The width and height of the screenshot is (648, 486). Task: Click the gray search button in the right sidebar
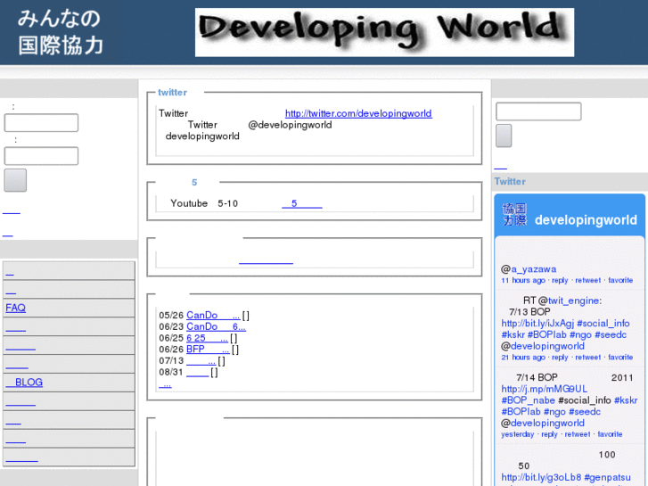coord(504,136)
